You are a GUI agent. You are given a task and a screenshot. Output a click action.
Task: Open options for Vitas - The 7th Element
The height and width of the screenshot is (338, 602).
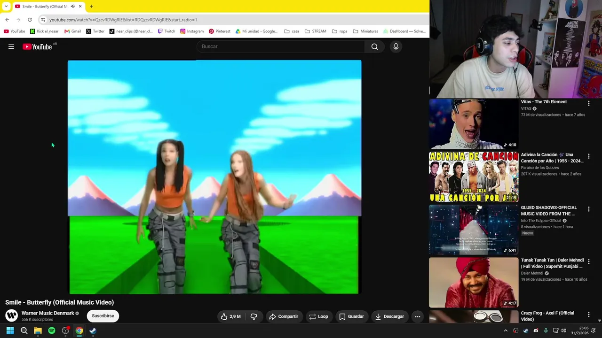point(588,103)
